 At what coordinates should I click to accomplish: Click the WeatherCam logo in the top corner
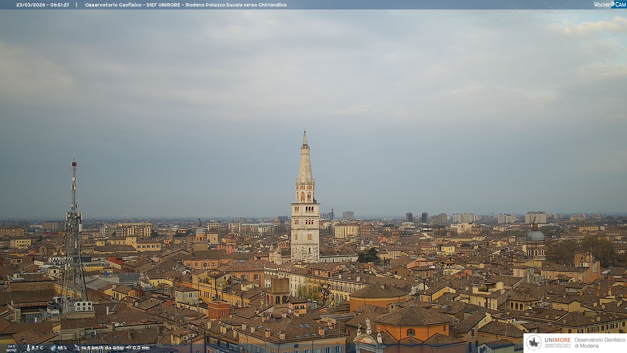pyautogui.click(x=609, y=4)
